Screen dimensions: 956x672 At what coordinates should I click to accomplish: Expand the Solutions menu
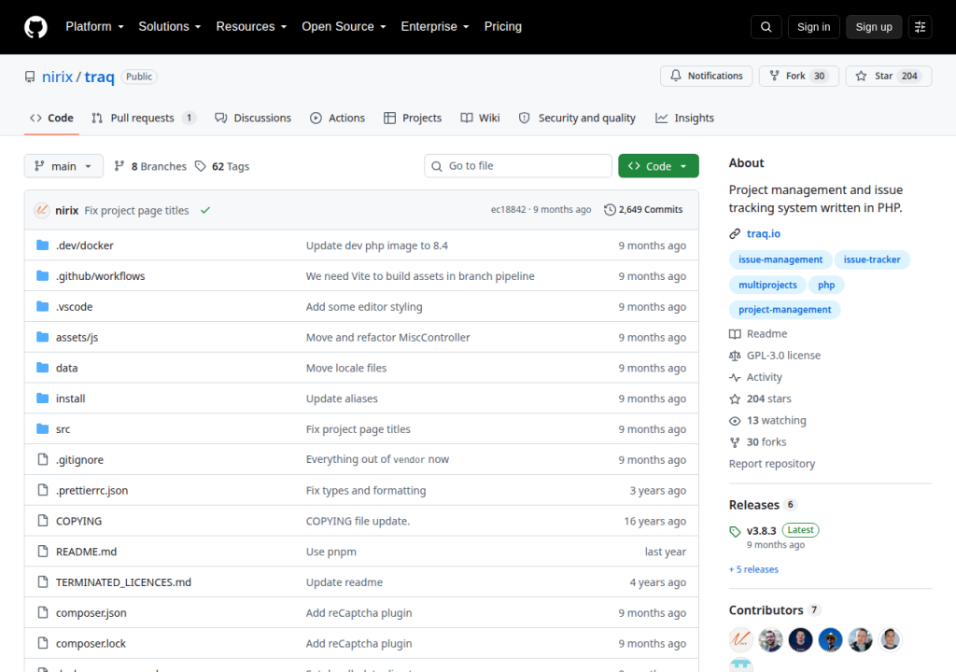(x=170, y=27)
